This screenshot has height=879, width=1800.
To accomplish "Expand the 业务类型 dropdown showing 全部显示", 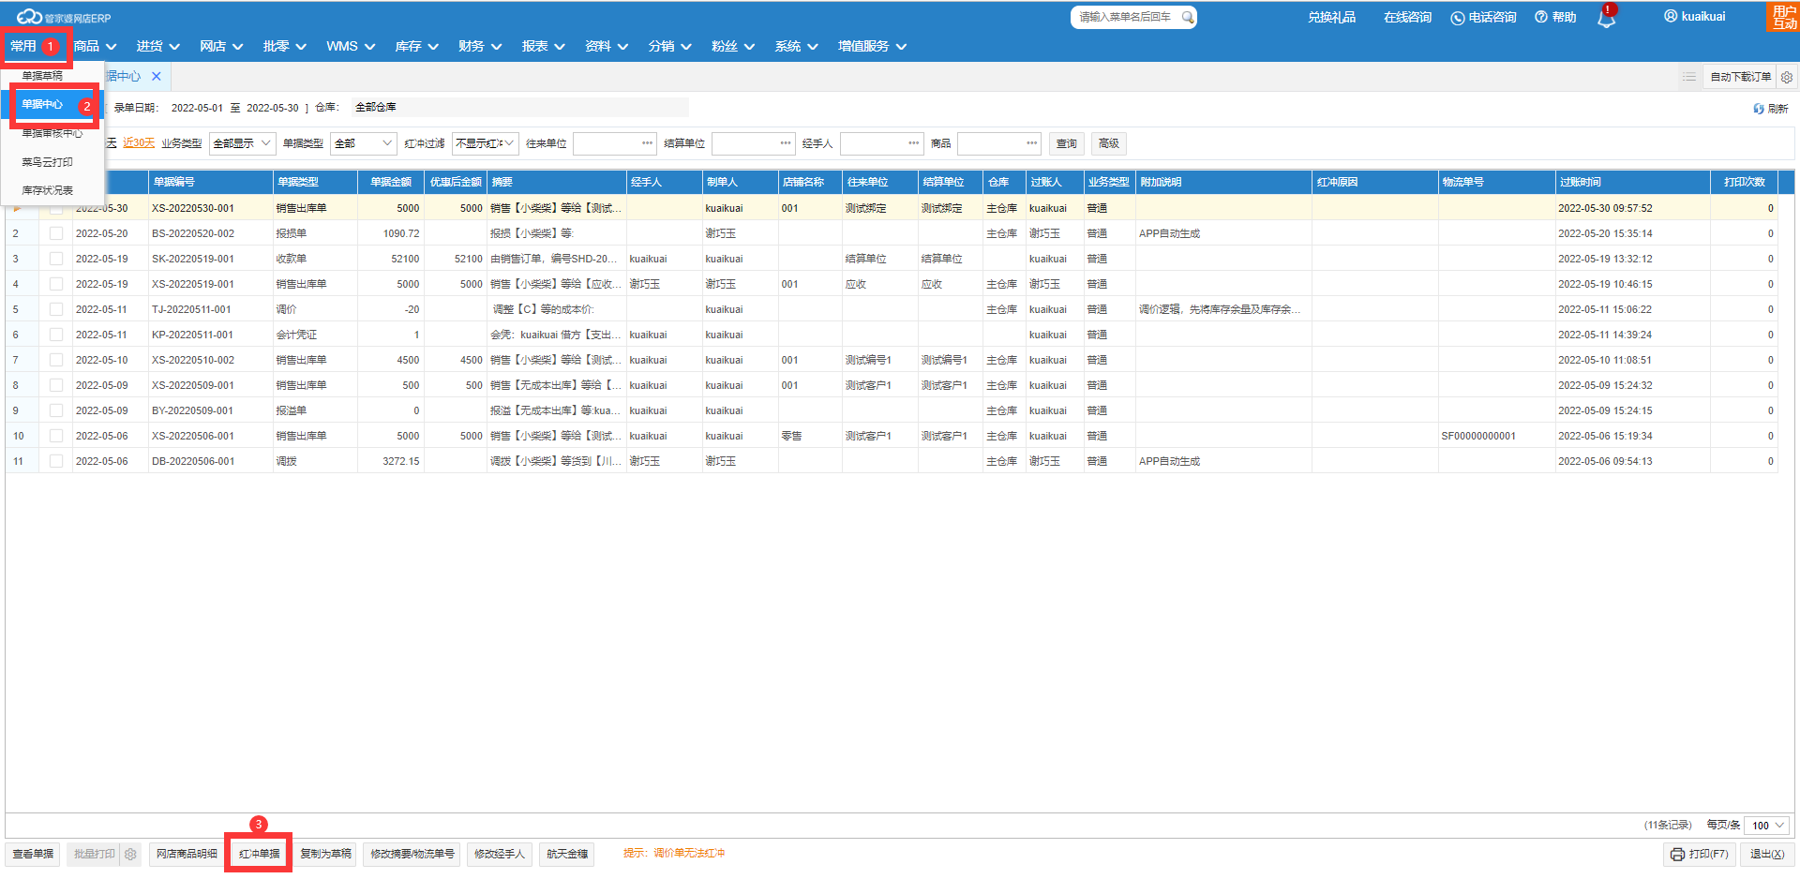I will click(241, 143).
